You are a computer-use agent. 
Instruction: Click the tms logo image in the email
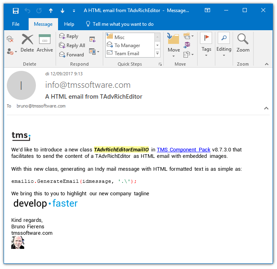point(21,136)
